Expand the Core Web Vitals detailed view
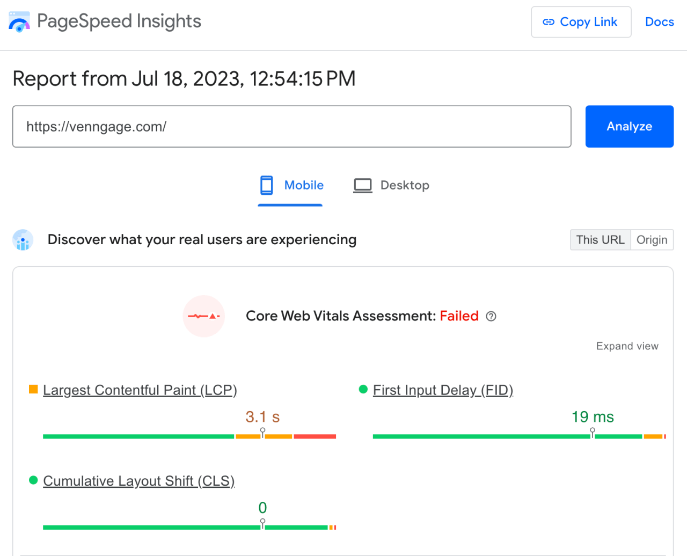 tap(627, 346)
